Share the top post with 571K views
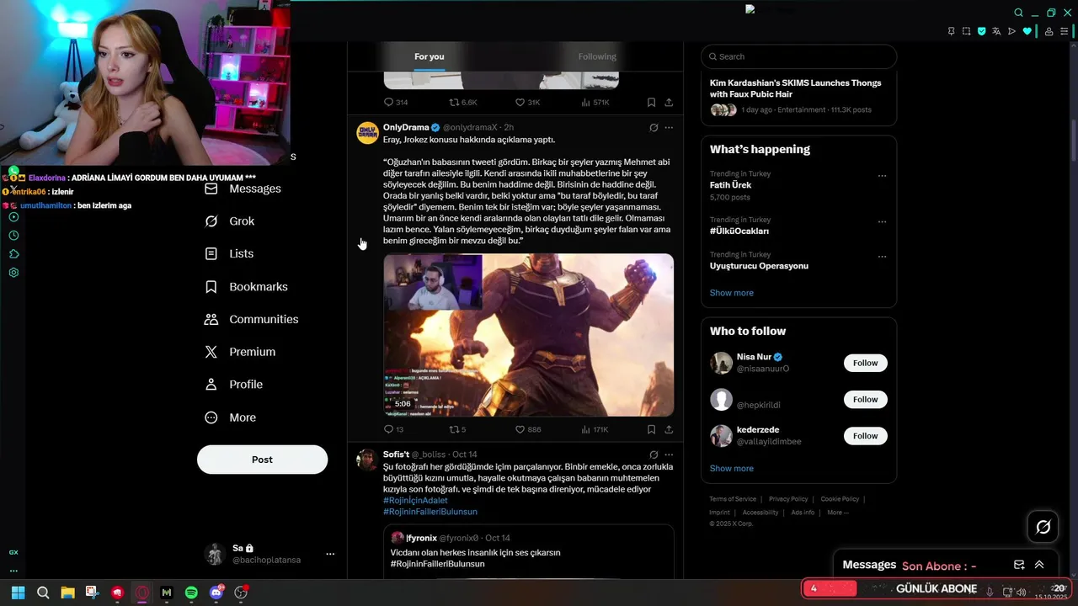Image resolution: width=1078 pixels, height=606 pixels. (x=669, y=102)
